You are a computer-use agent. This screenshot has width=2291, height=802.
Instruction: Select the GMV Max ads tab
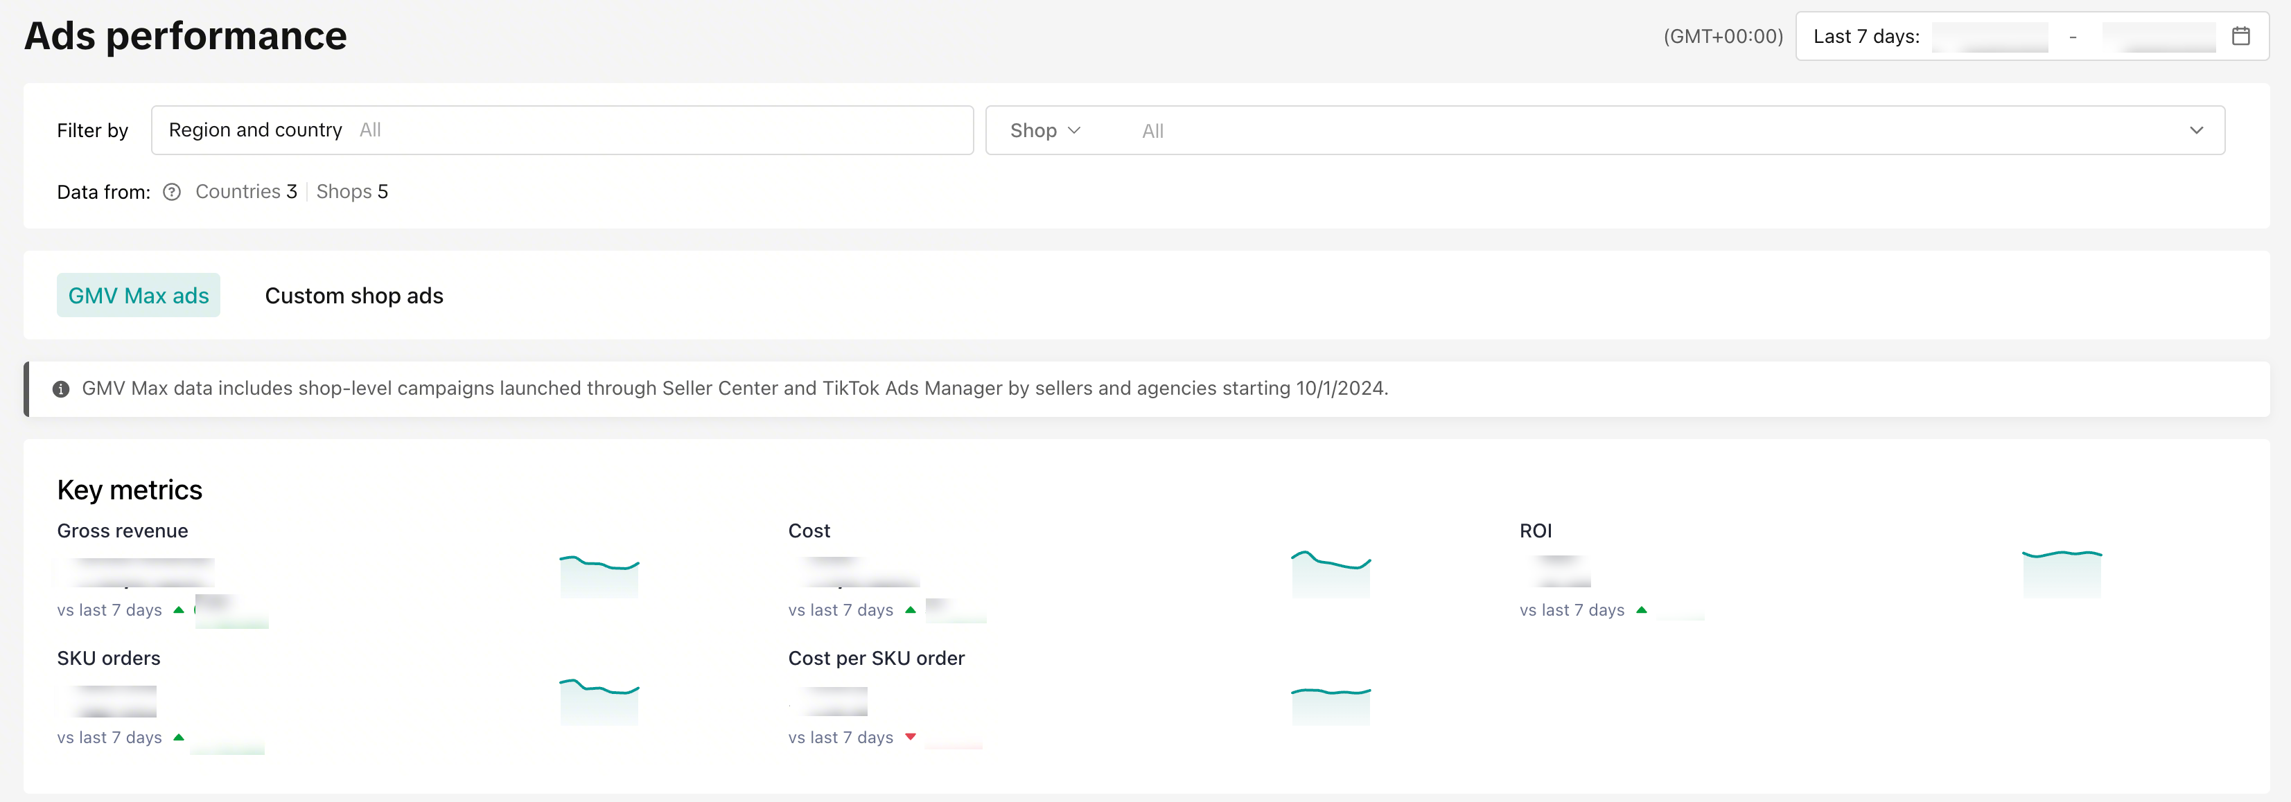pos(139,296)
